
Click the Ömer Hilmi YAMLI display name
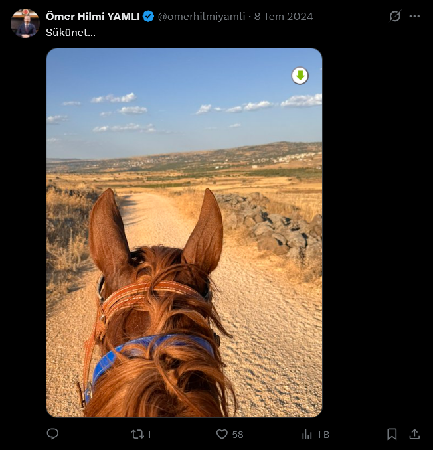[93, 17]
